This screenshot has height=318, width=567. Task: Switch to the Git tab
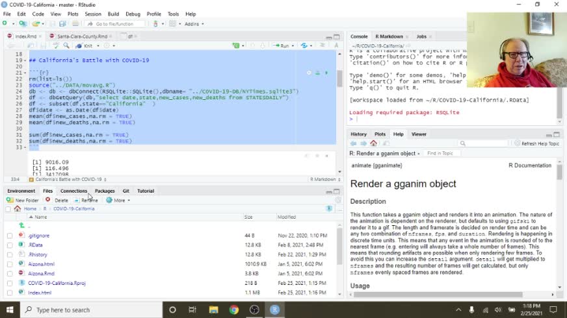pyautogui.click(x=126, y=191)
